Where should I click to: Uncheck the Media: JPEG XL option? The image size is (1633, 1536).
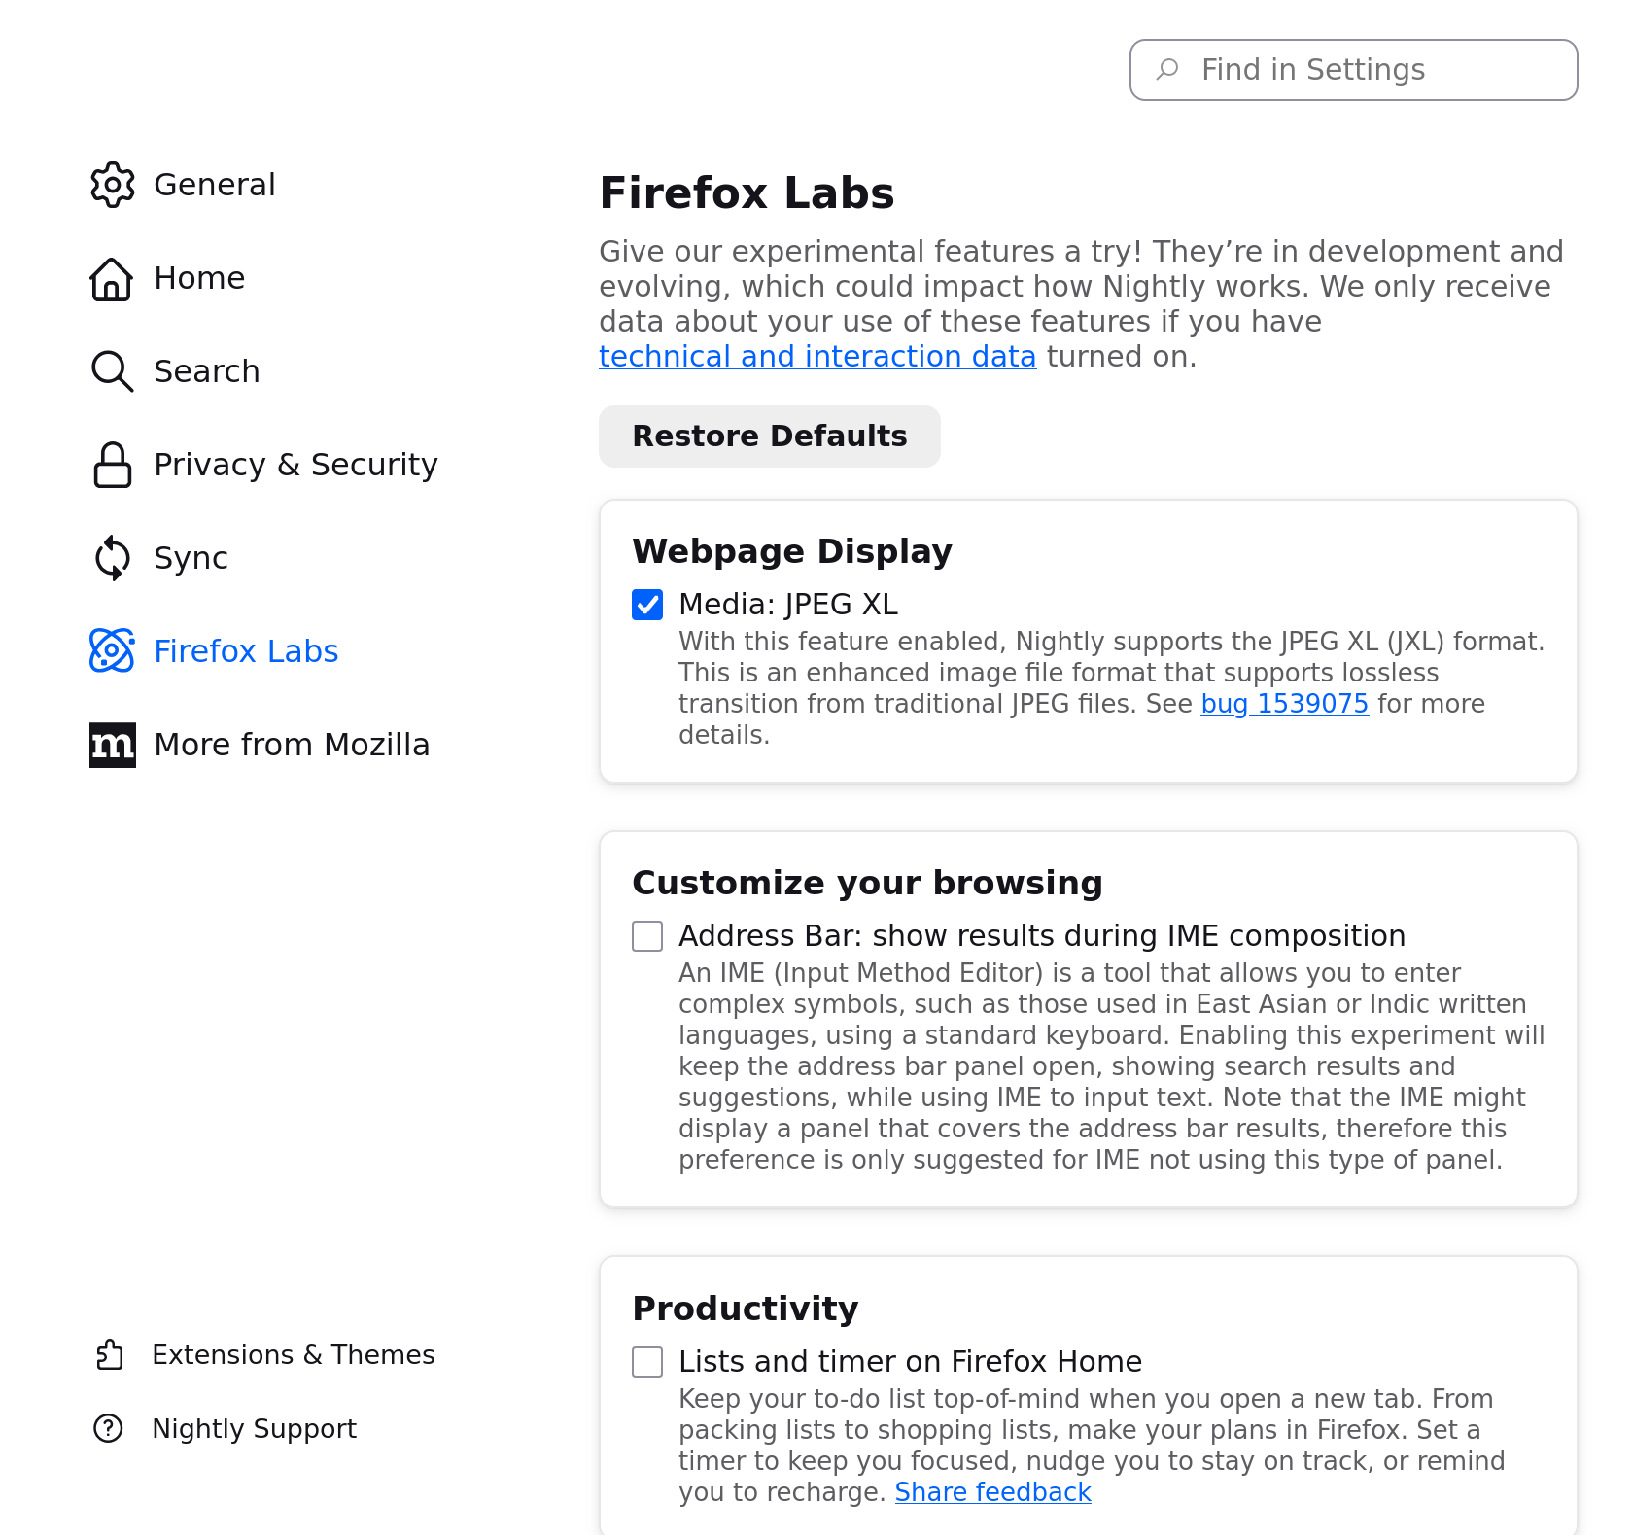[646, 605]
